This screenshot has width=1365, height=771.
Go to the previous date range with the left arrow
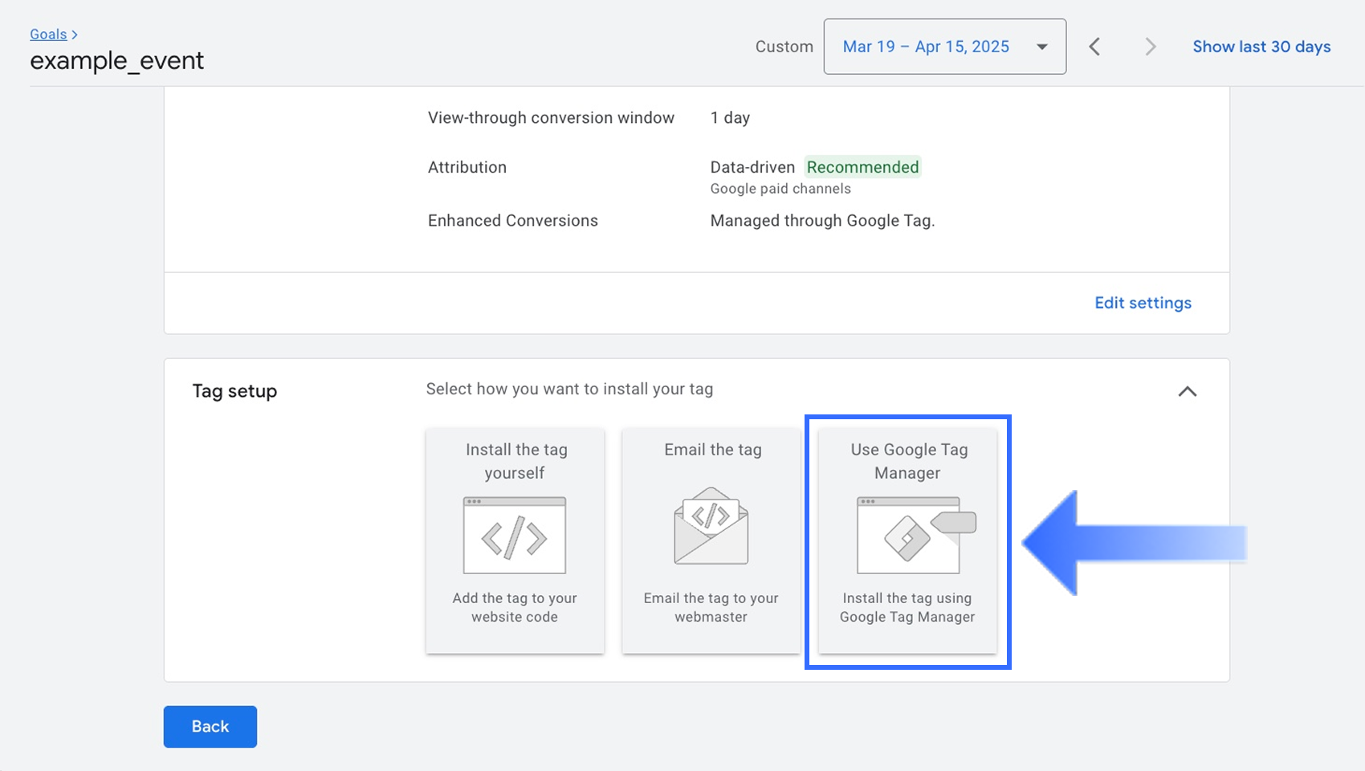pos(1094,47)
